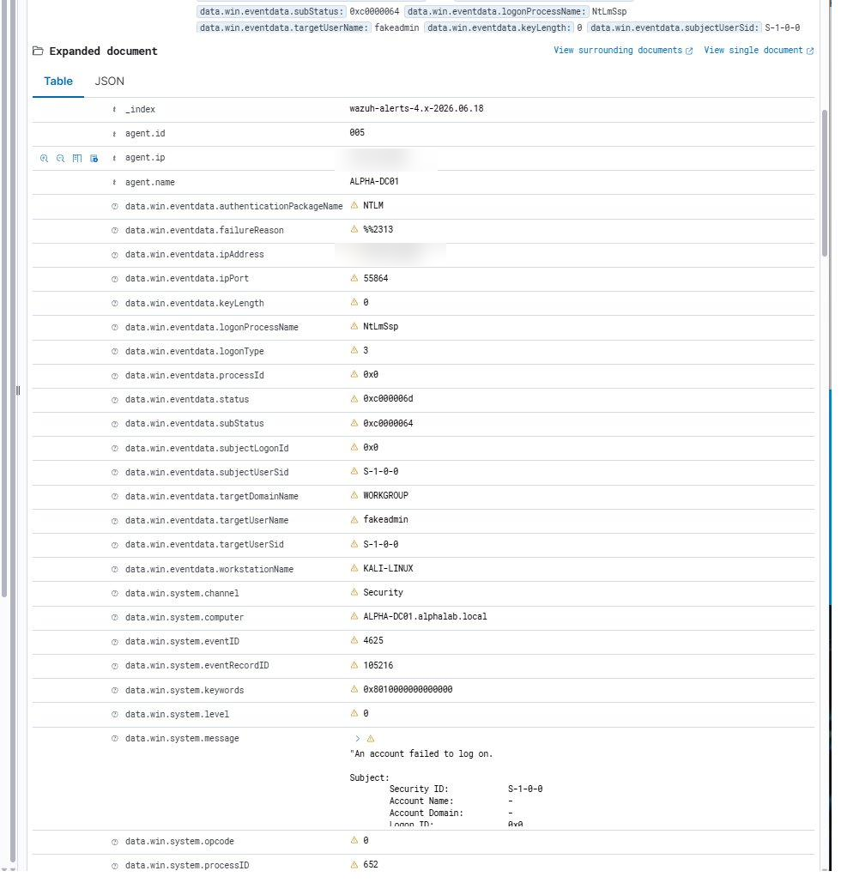
Task: Select the wazuh-alerts-4.x-2026.06.18 index value
Action: click(416, 108)
